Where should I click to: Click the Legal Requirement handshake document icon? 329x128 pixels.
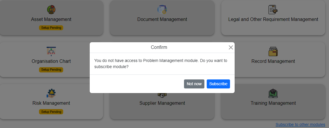pos(273,10)
